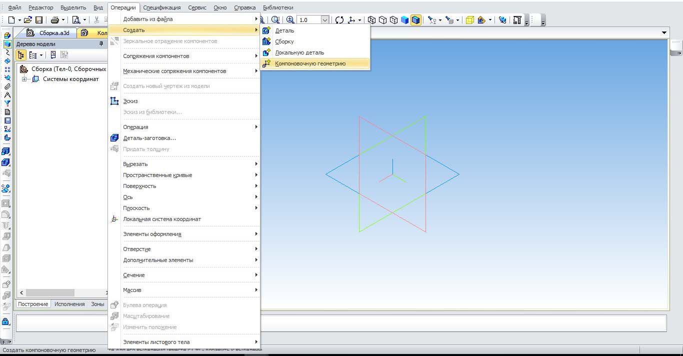Toggle model tree structure display button

21,55
